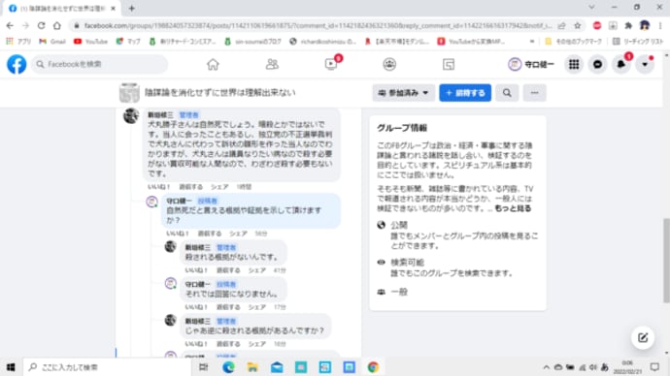Open the Watch video icon

point(331,64)
